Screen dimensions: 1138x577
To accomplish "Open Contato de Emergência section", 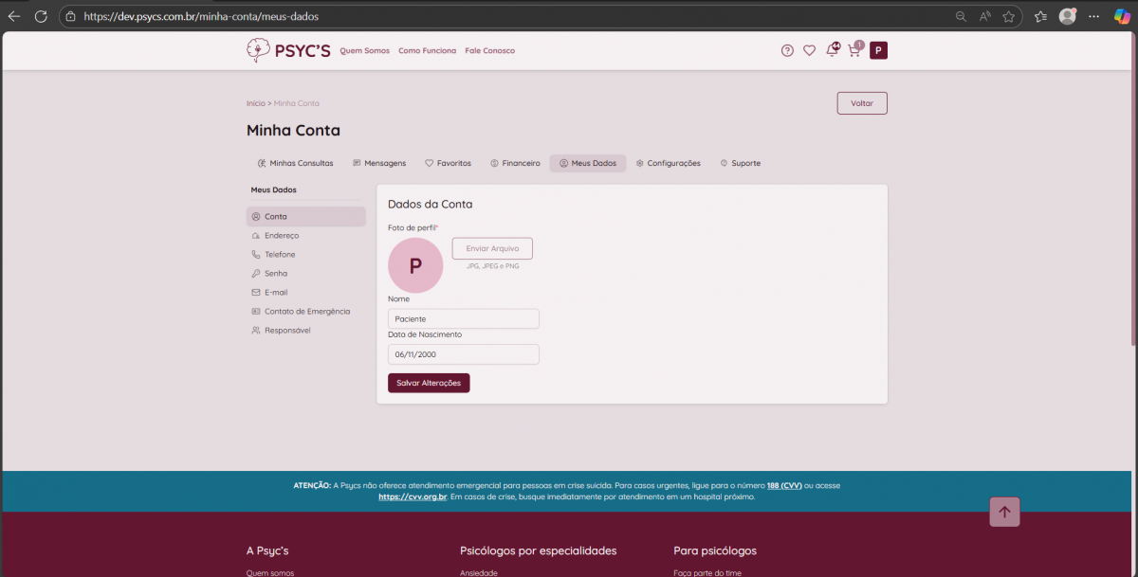I will coord(306,312).
